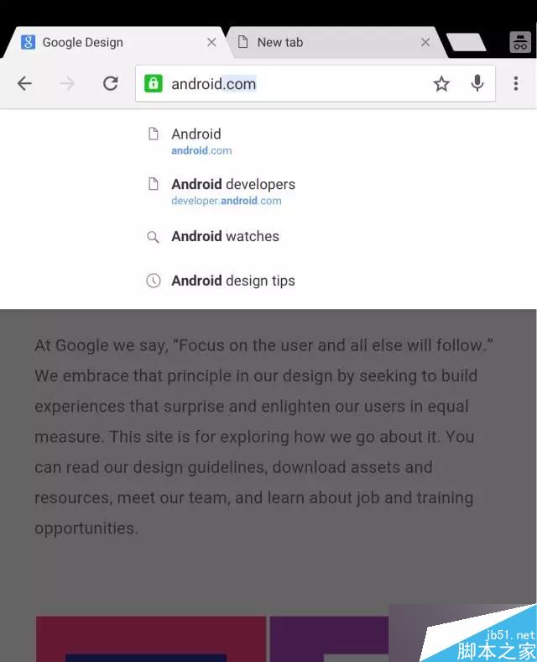This screenshot has height=662, width=537.
Task: Close the Google Design tab
Action: (211, 42)
